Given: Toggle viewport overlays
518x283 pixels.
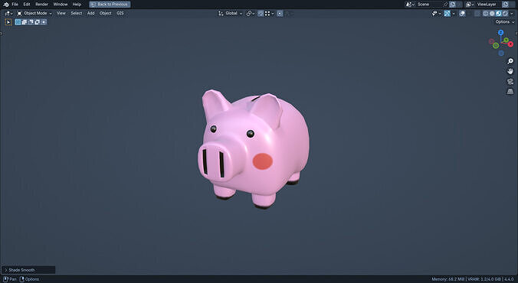Looking at the screenshot, I should click(x=462, y=14).
